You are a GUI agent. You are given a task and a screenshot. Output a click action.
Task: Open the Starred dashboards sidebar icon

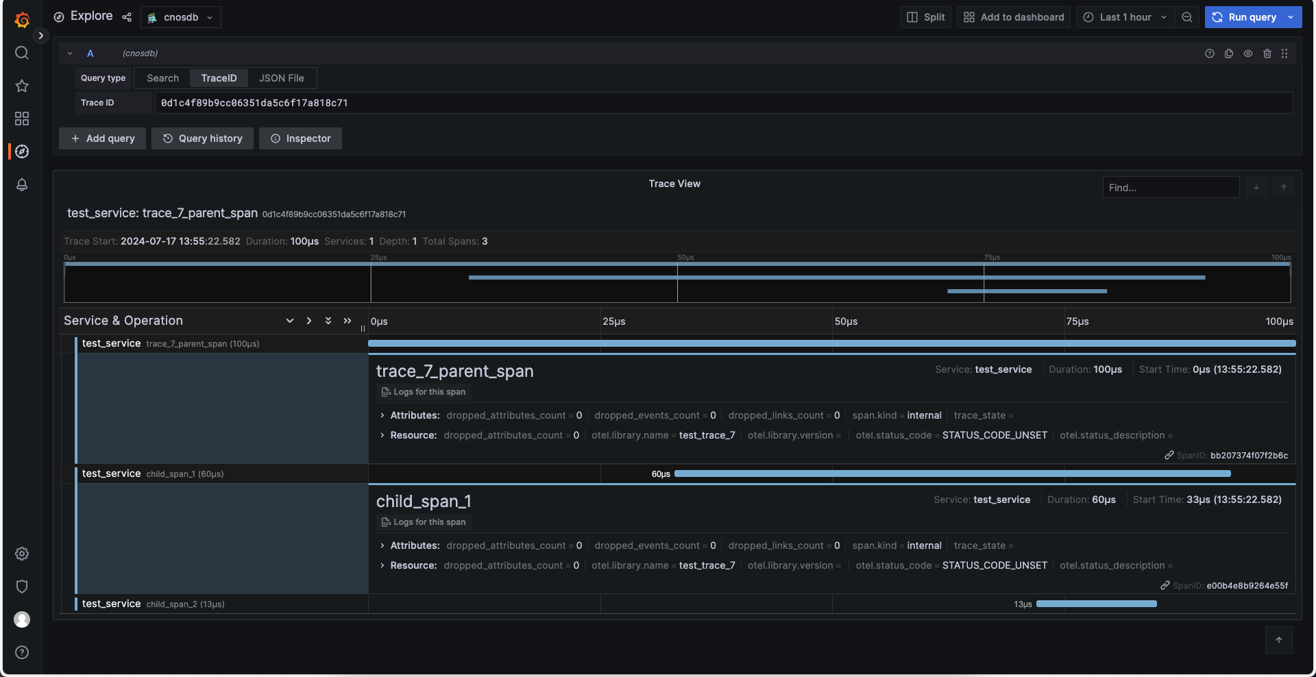click(x=22, y=86)
